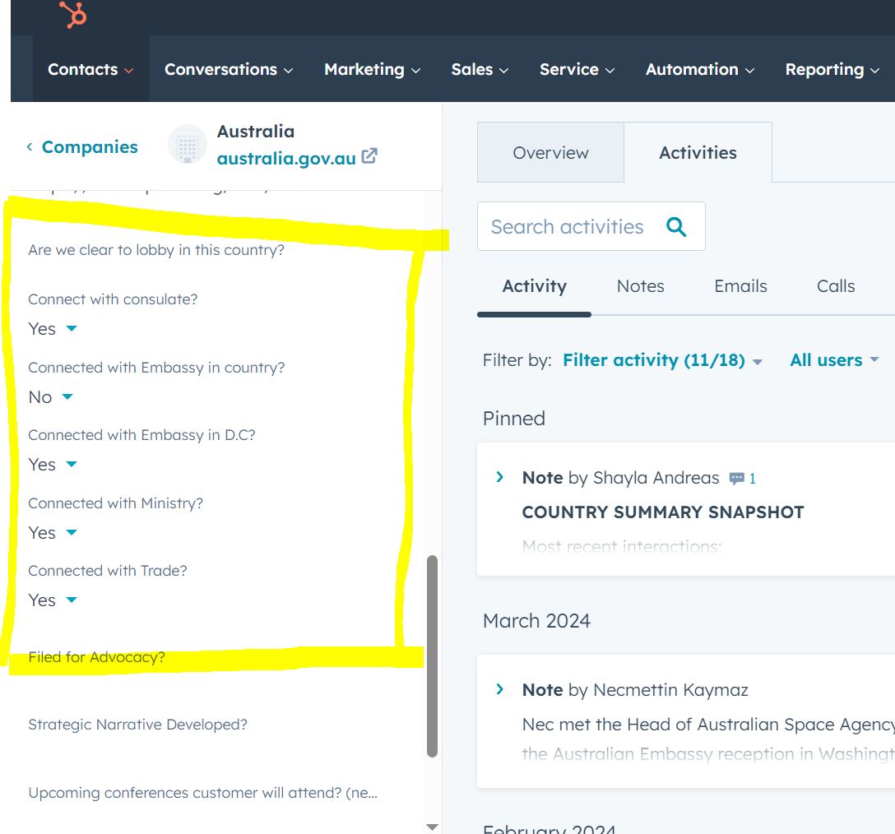Expand the pinned note by Shayla Andreas
This screenshot has width=895, height=834.
499,477
